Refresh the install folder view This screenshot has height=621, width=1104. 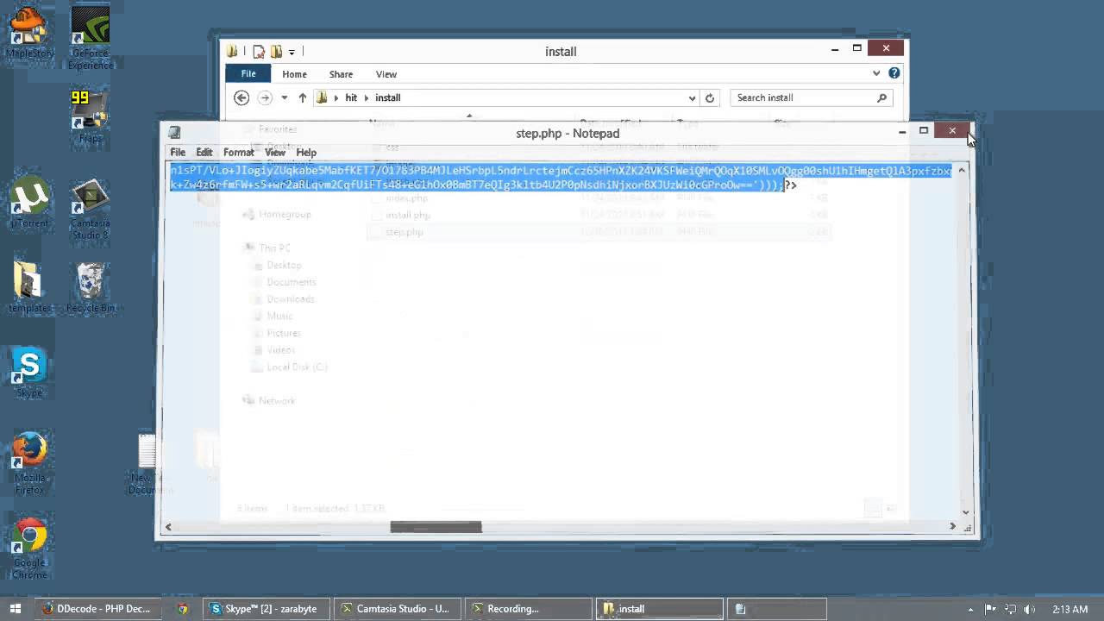(710, 97)
